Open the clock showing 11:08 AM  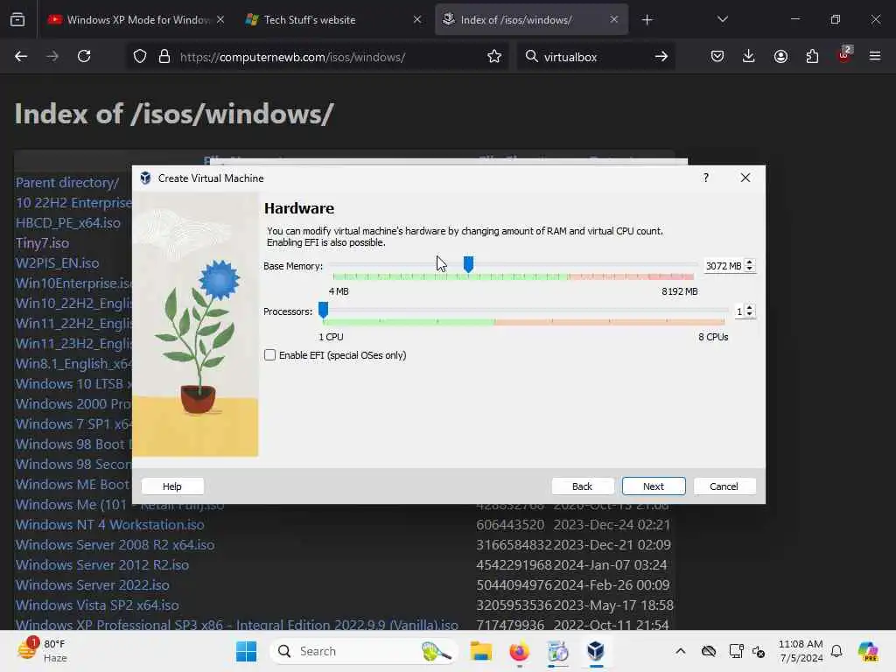pyautogui.click(x=801, y=651)
